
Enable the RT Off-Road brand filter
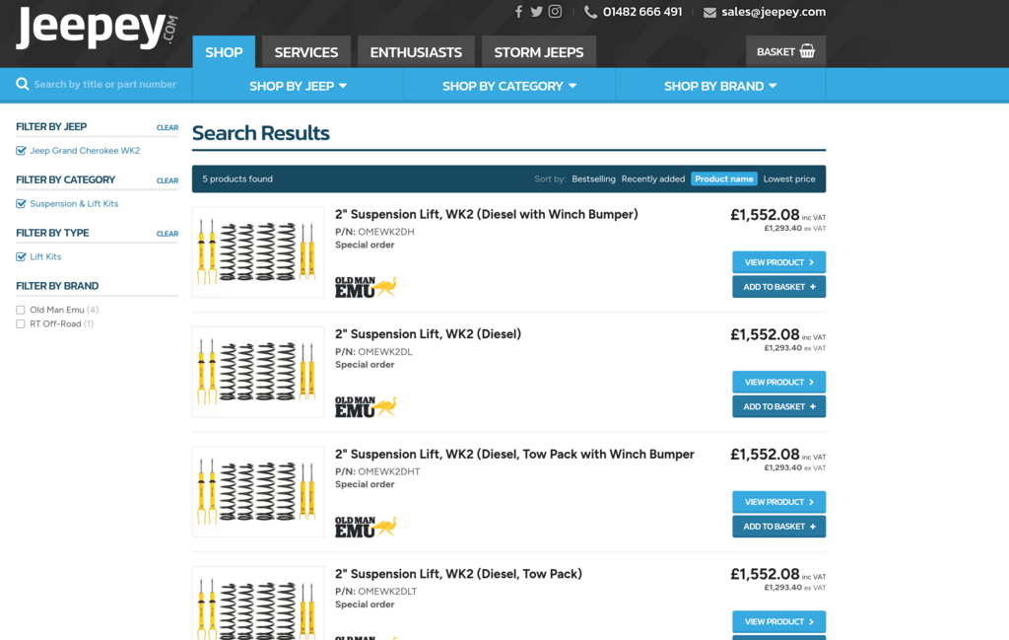[x=21, y=323]
